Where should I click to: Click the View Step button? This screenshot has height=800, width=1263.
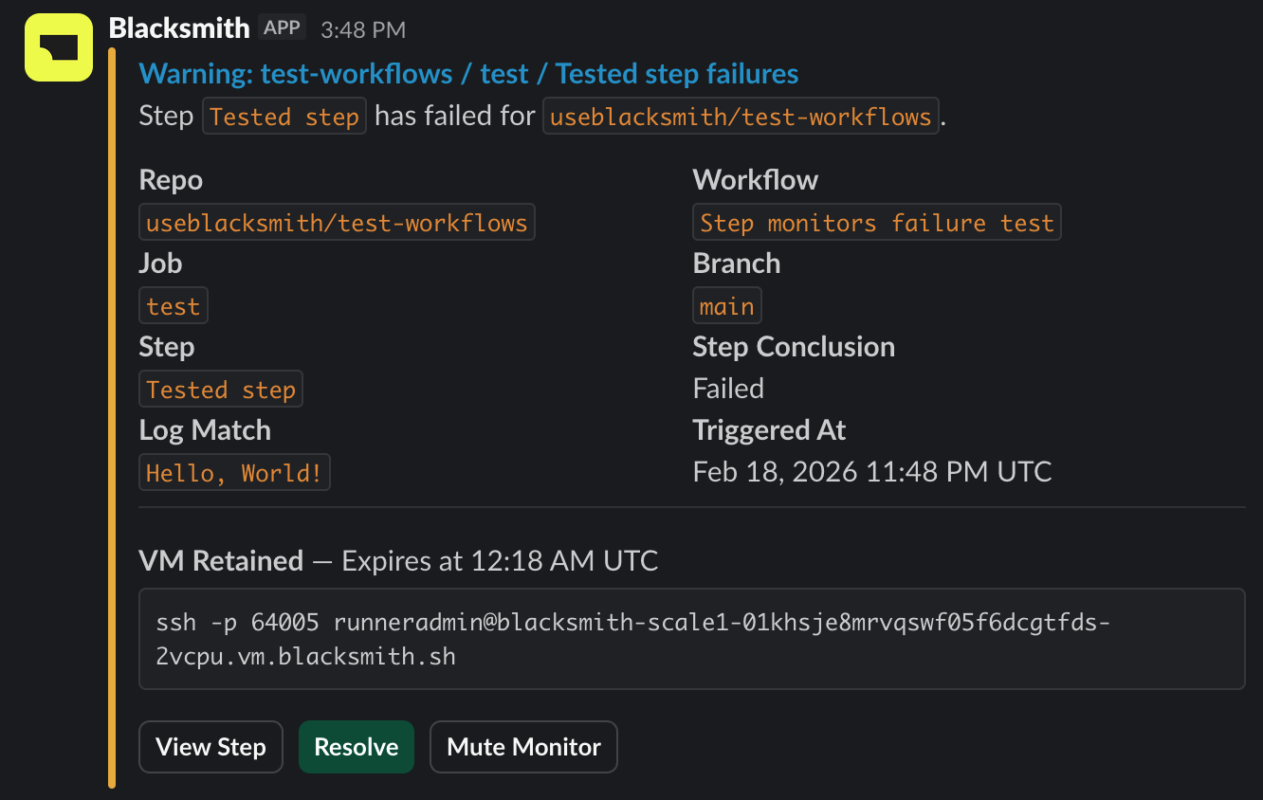(x=210, y=747)
